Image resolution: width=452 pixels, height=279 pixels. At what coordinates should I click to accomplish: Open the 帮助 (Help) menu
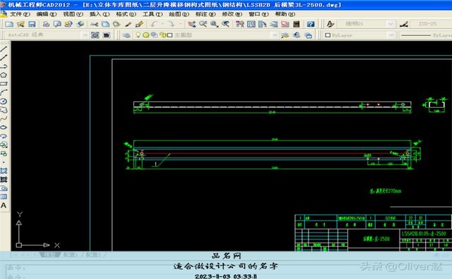[285, 14]
